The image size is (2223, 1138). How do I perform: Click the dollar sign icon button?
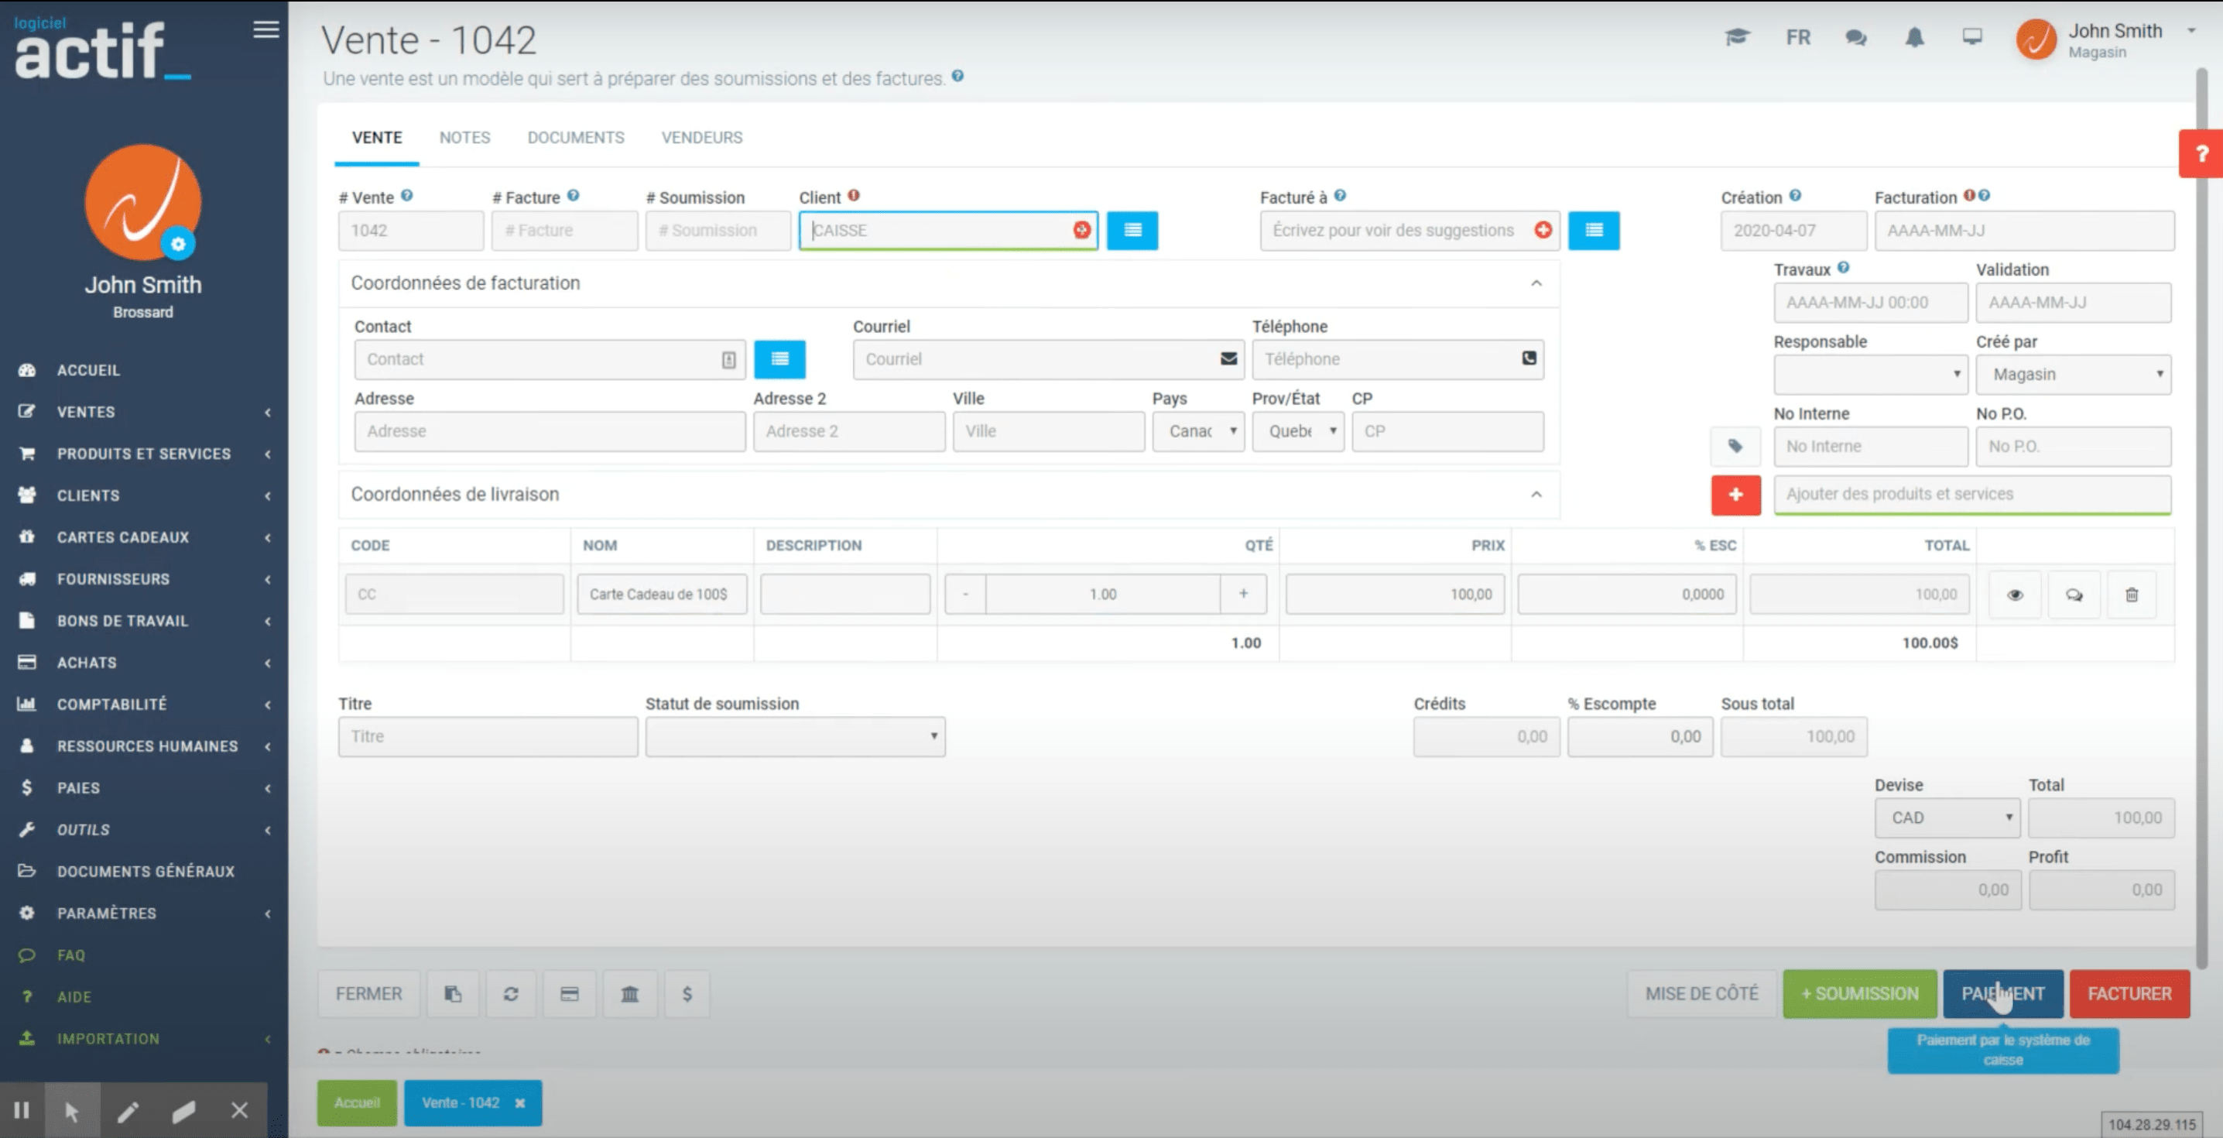(x=687, y=994)
